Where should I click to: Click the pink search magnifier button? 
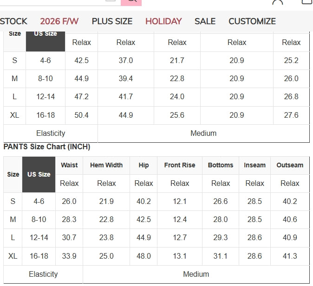pyautogui.click(x=131, y=2)
